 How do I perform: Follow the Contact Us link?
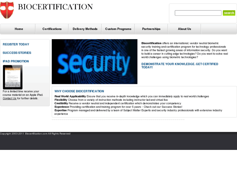coord(9,98)
